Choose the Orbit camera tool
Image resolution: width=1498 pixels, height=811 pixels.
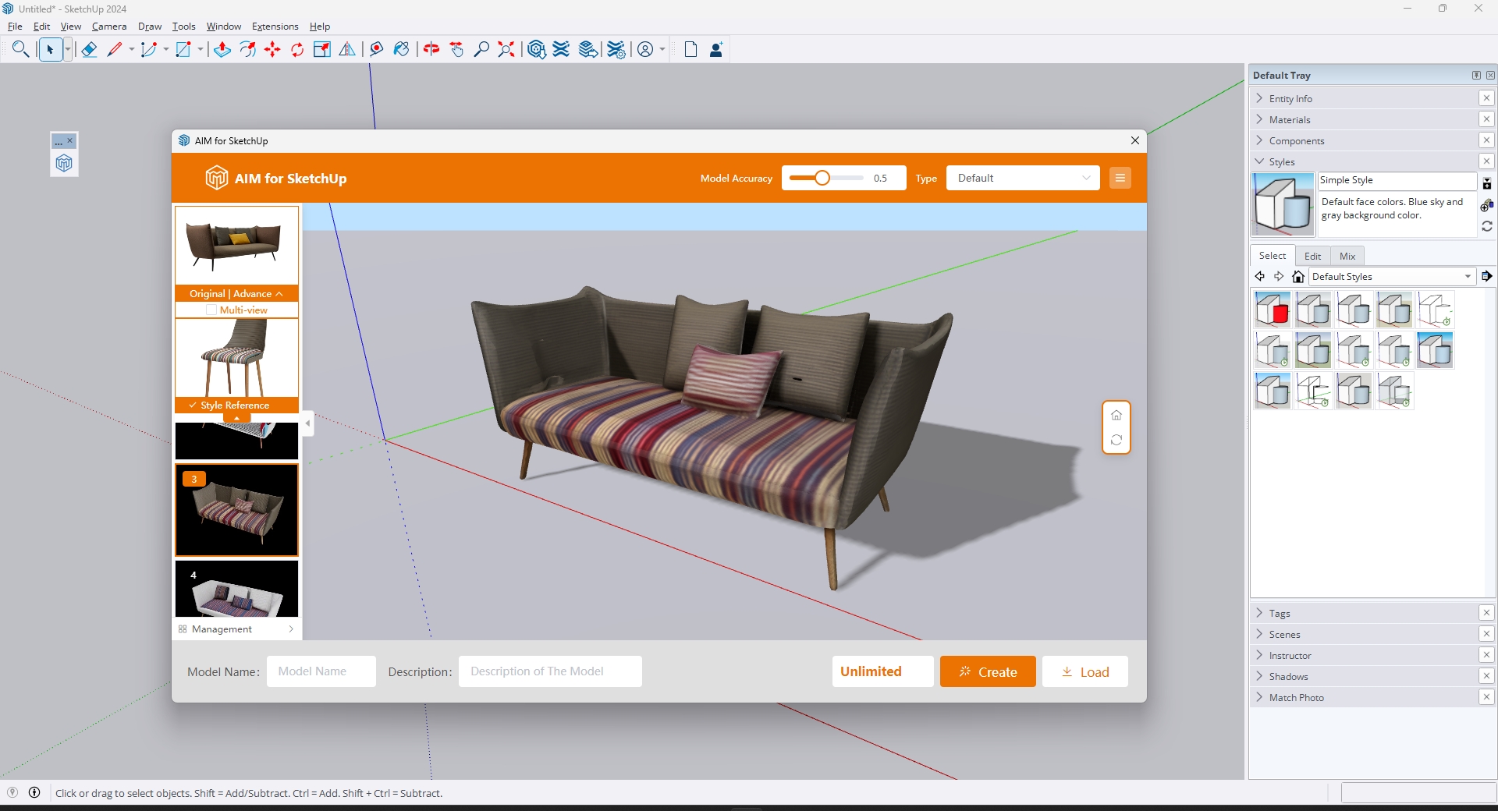tap(431, 50)
